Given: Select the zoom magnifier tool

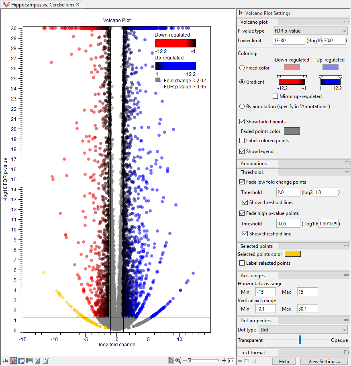Looking at the screenshot, I should tap(178, 361).
